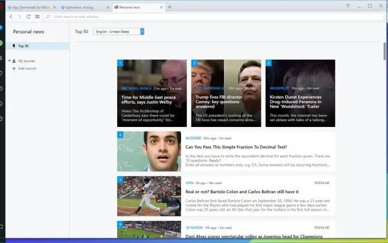Screen dimensions: 388x243
Task: Open WhatsApp from the Opera sidebar
Action: click(x=1, y=43)
